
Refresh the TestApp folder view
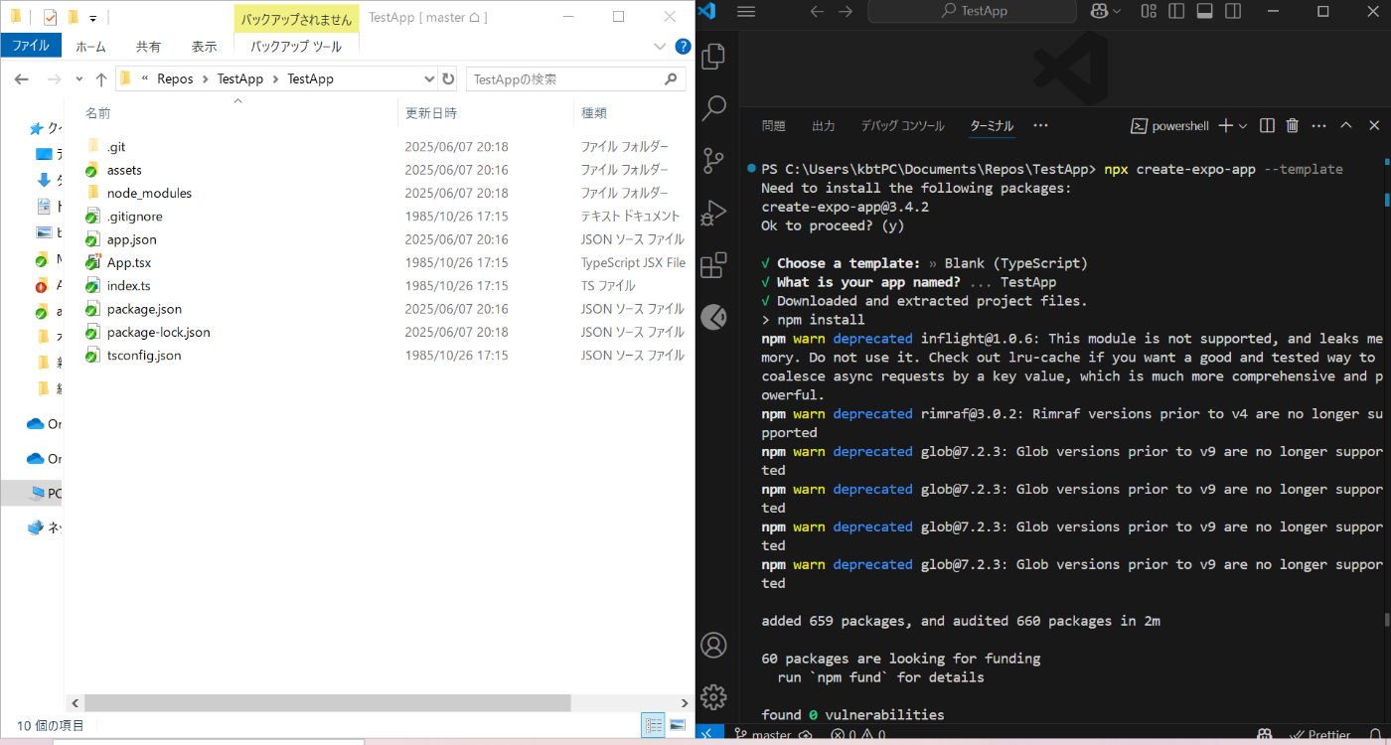click(448, 78)
